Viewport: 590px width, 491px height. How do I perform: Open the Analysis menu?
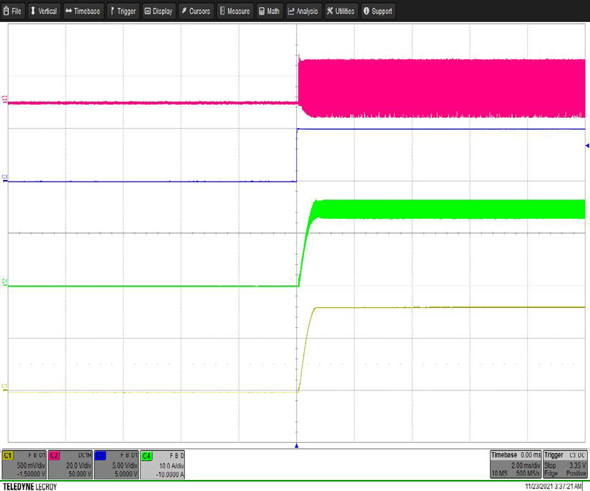coord(303,11)
